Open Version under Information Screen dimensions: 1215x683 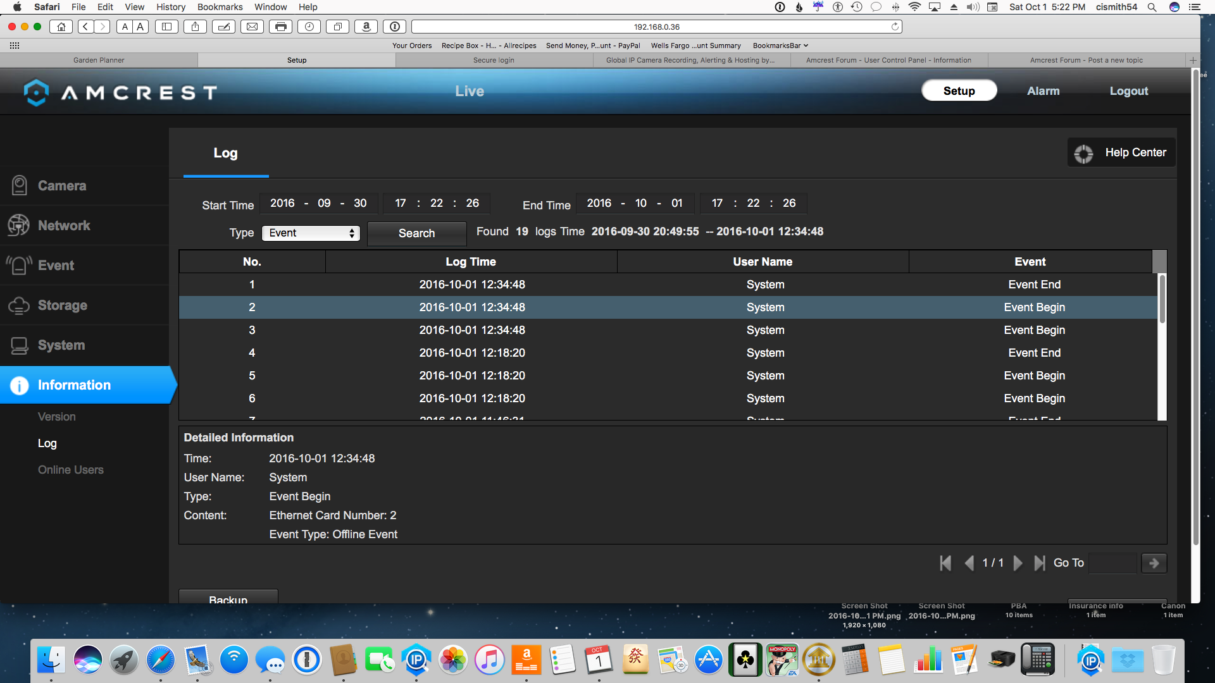[x=57, y=417]
